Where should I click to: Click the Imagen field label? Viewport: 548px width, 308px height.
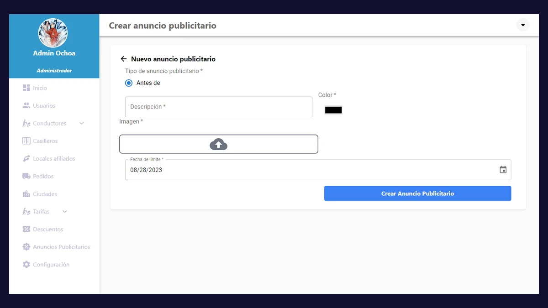[x=131, y=121]
